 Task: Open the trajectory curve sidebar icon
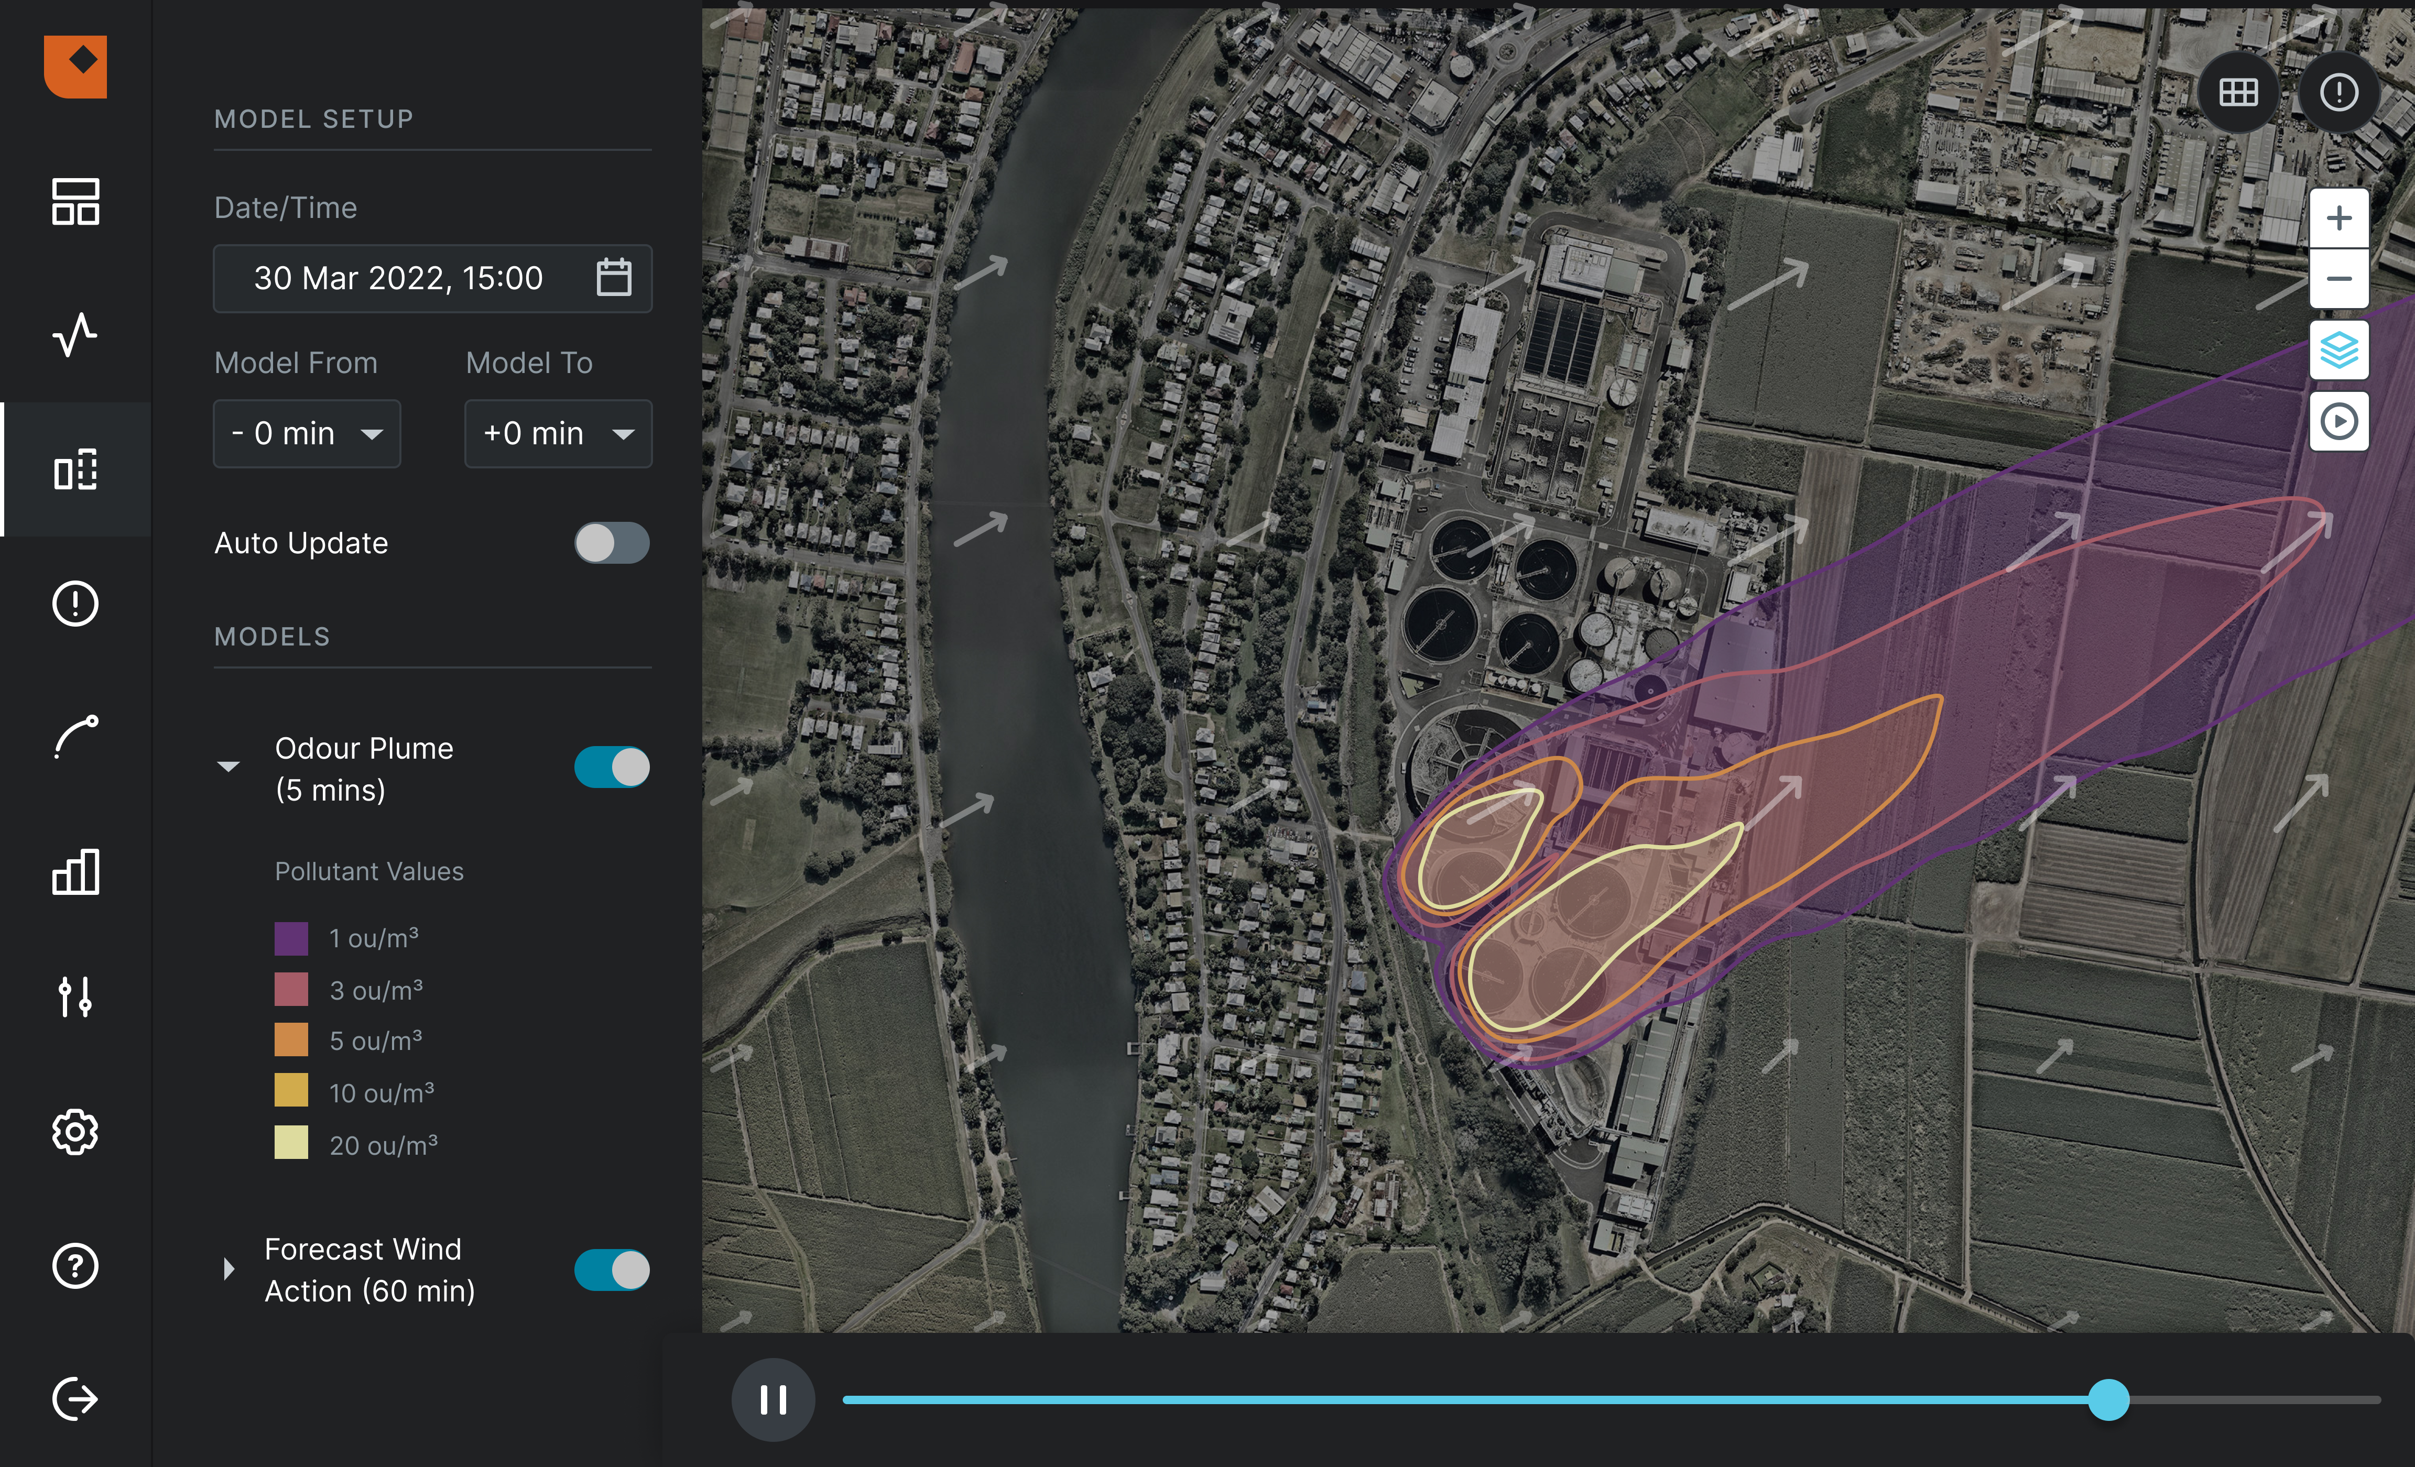74,737
